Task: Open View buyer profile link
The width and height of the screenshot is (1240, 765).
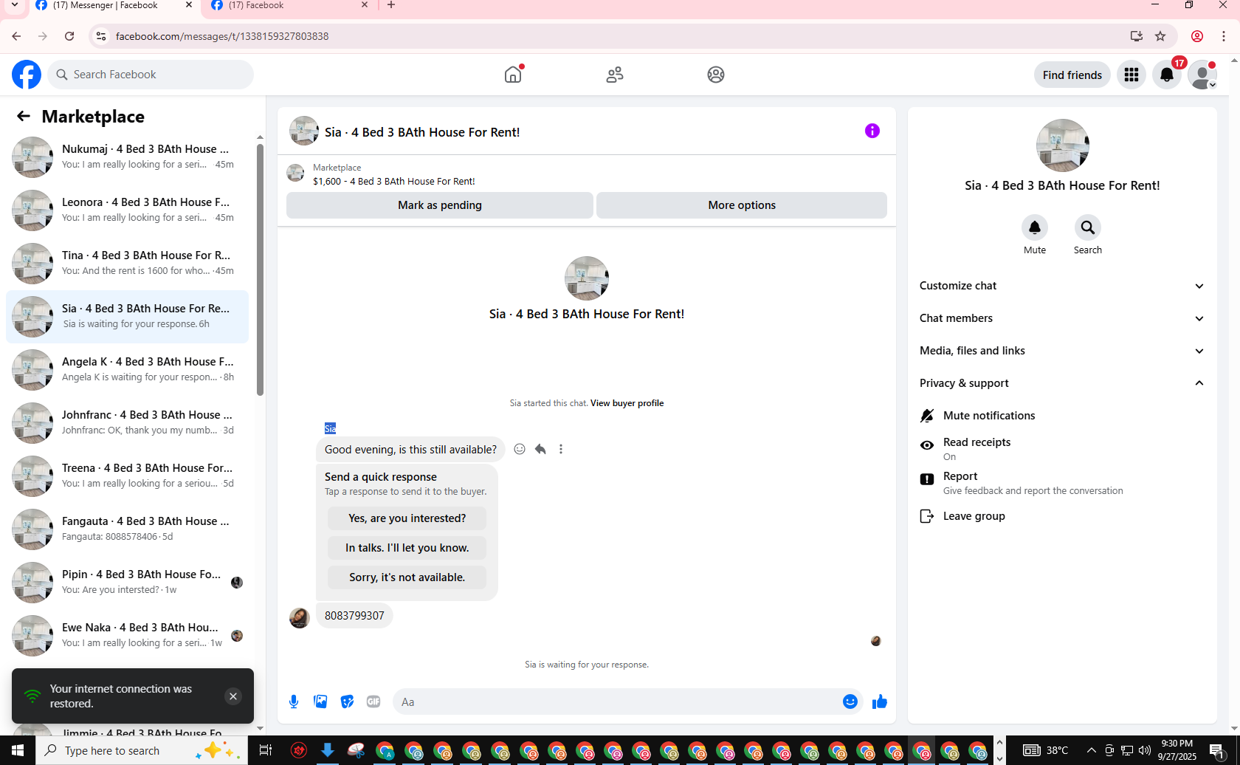Action: (x=627, y=403)
